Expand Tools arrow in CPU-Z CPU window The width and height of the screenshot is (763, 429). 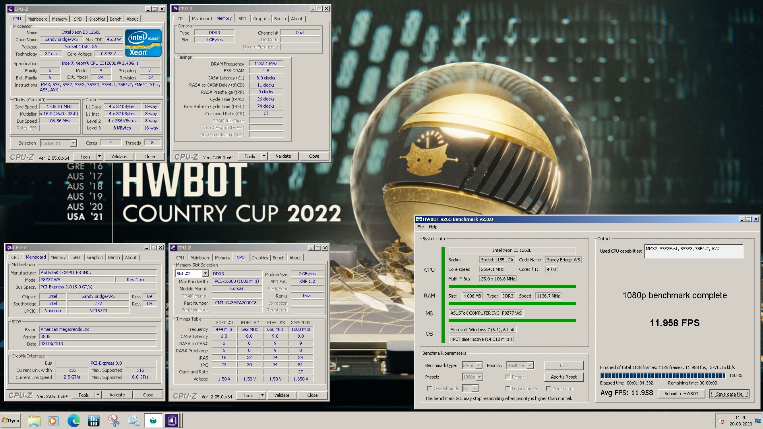[100, 157]
